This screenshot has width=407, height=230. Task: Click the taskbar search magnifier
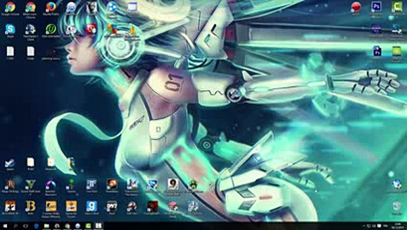tap(15, 226)
